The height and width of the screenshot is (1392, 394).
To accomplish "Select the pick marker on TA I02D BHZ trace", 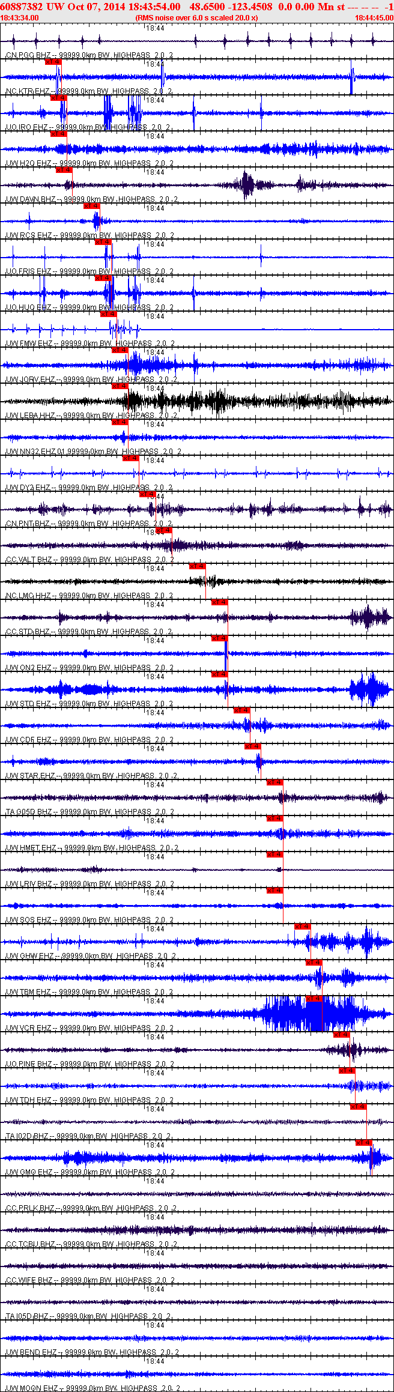I will tap(359, 1107).
